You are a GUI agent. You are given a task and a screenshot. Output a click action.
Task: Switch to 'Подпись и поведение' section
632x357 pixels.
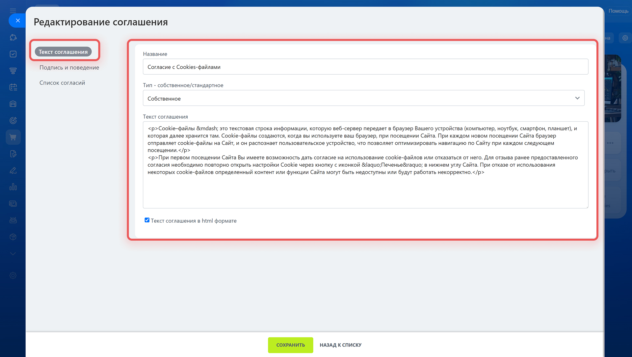coord(69,67)
